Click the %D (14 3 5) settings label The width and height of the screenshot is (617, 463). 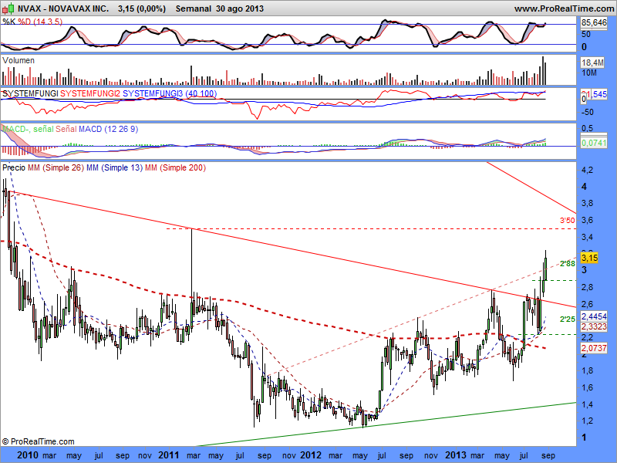coord(40,22)
